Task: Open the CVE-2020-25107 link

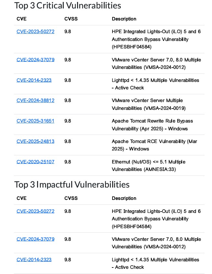Action: 35,162
